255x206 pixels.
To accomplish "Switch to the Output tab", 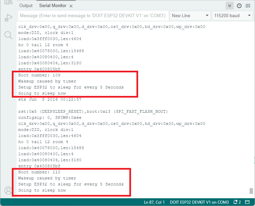I will [26, 6].
